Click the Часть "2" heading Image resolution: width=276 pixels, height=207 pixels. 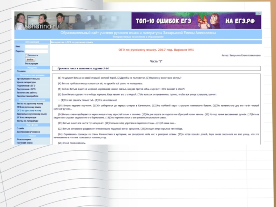(156, 61)
